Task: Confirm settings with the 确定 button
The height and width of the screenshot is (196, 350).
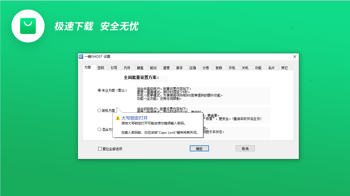Action: tap(199, 148)
